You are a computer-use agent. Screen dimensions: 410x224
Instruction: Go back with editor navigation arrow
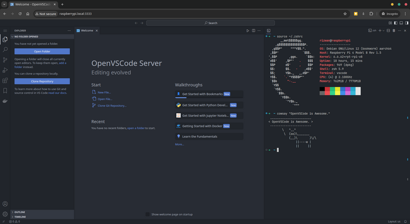136,23
